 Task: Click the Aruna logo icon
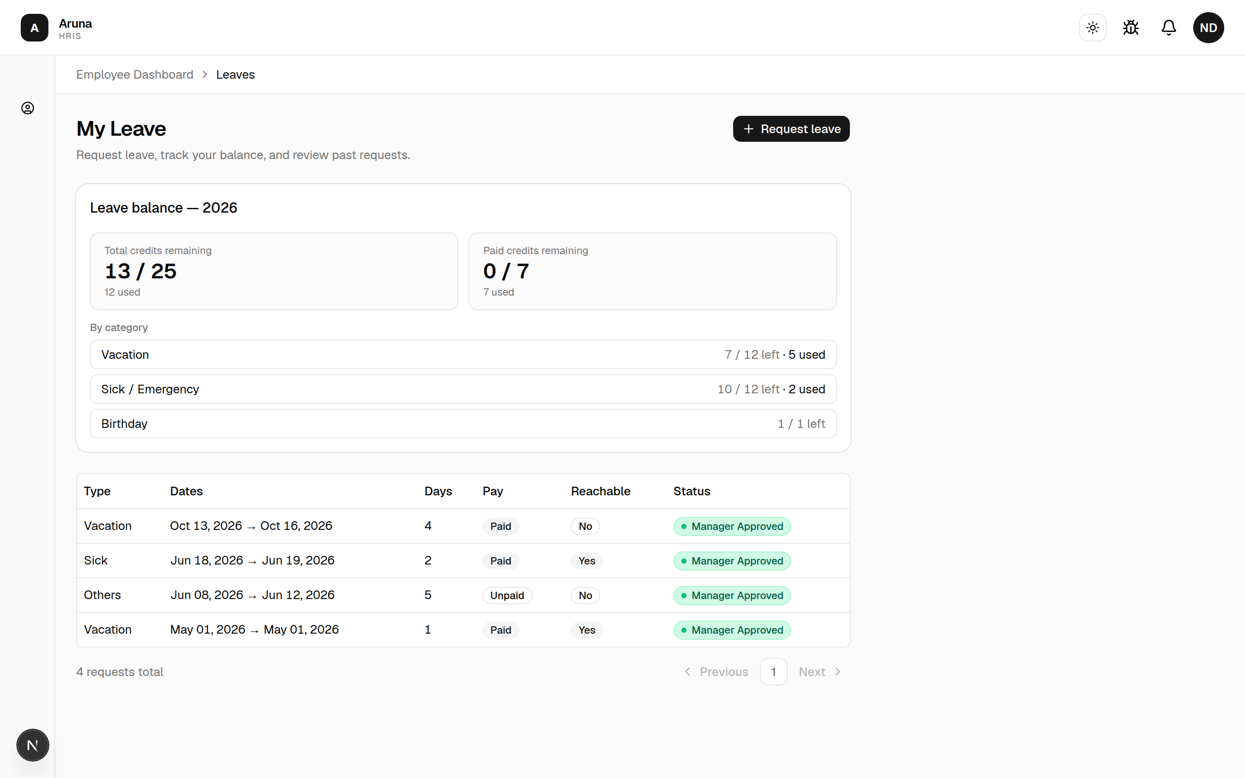tap(35, 28)
